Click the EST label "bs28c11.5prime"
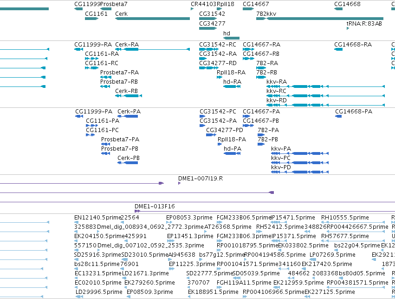The height and width of the screenshot is (299, 395). (x=97, y=264)
